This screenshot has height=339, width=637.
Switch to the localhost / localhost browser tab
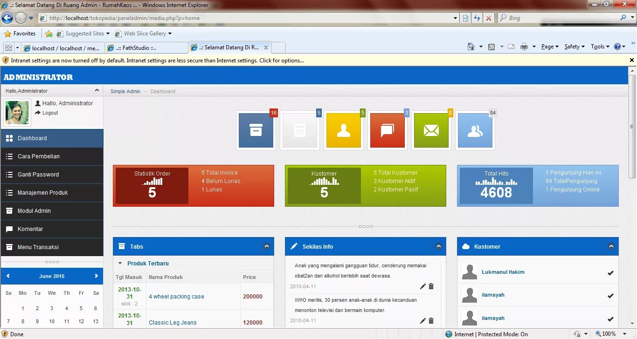tap(62, 48)
